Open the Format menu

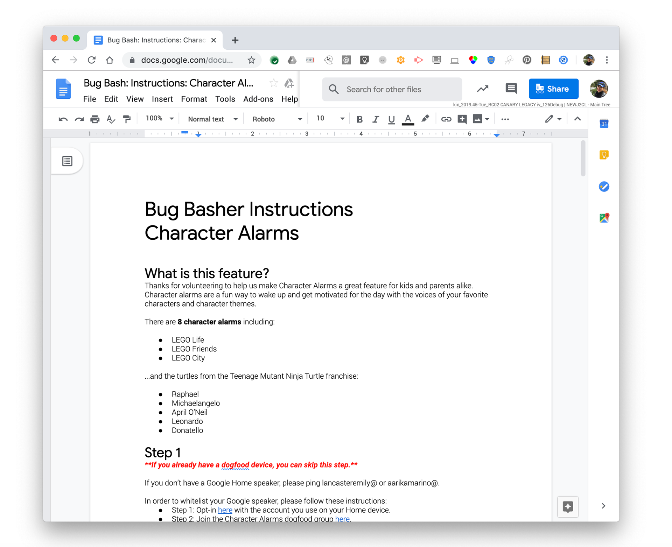coord(194,99)
